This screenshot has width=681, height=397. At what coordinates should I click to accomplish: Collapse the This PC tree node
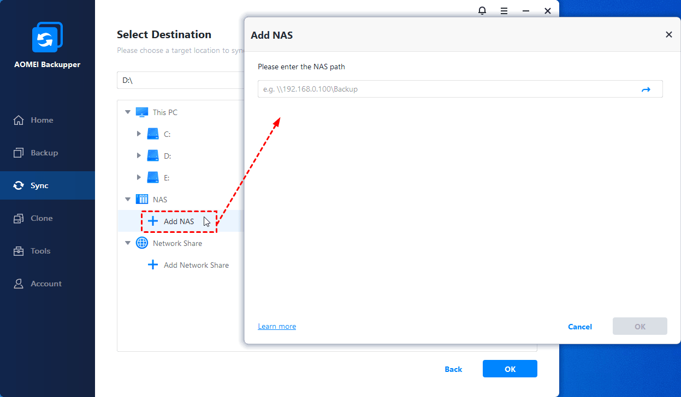(128, 112)
